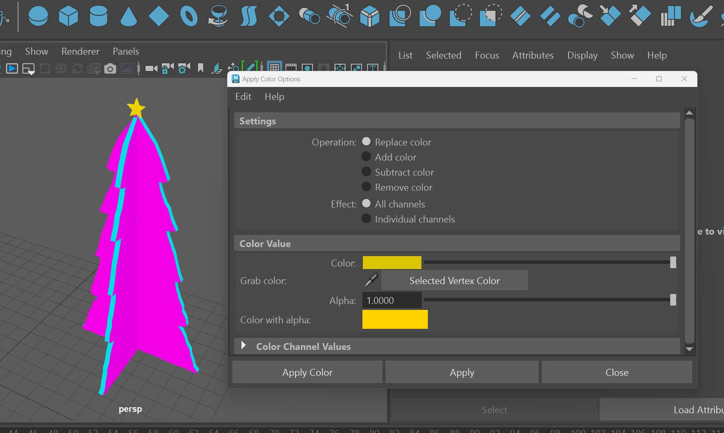The height and width of the screenshot is (433, 724).
Task: Create a polygon sphere from the shelf
Action: pyautogui.click(x=38, y=16)
